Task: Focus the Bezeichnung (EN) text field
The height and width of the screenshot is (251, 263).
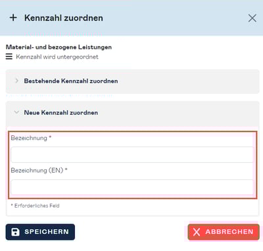Action: [x=132, y=187]
